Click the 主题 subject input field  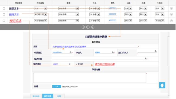click(x=95, y=47)
